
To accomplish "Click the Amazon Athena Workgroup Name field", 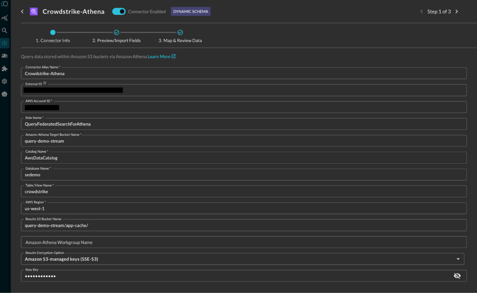I will click(x=243, y=242).
